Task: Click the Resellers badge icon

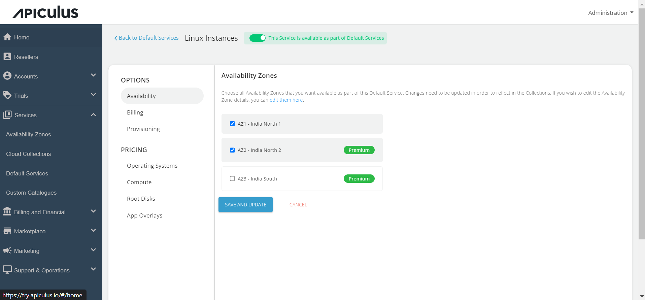Action: [7, 57]
